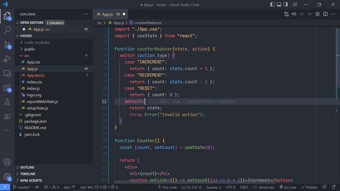The image size is (340, 191).
Task: Customize layout icon in title bar
Action: [295, 4]
